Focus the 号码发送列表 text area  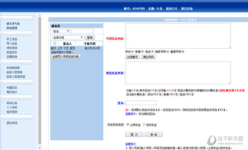tap(178, 36)
